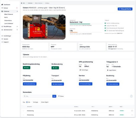Open Mina Cisterner submenu item
The height and width of the screenshot is (118, 136).
tap(9, 14)
